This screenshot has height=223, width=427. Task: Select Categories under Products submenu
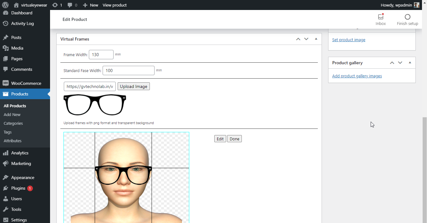[x=13, y=123]
